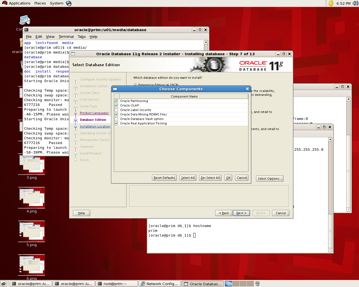This screenshot has width=359, height=287.
Task: Uncheck the Oracle Partitioning component
Action: coord(116,101)
